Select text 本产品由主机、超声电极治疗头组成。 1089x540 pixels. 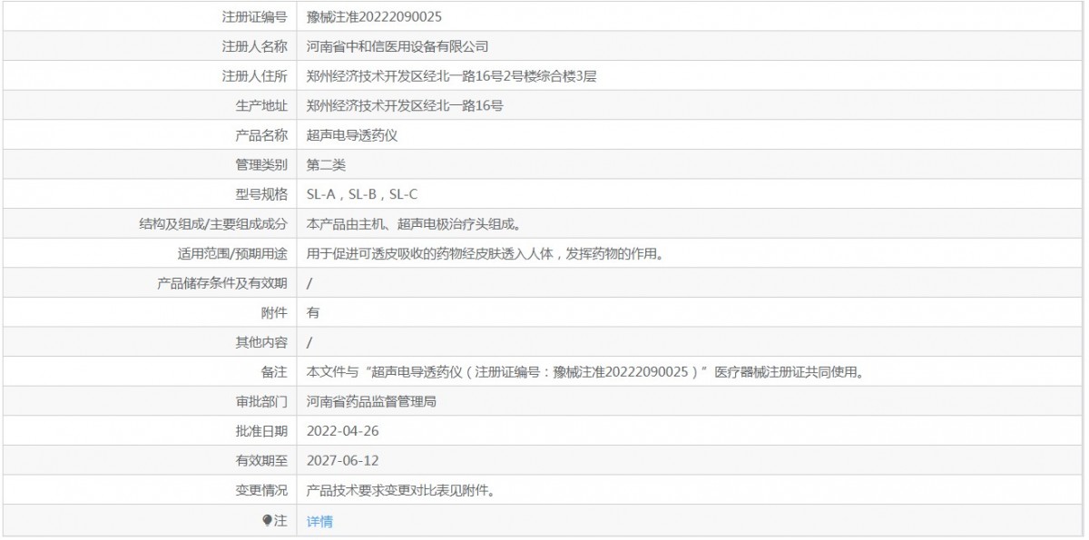coord(414,224)
